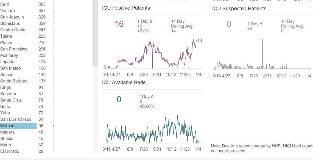
Task: Click the ICU Positive Patients chart title
Action: click(126, 8)
